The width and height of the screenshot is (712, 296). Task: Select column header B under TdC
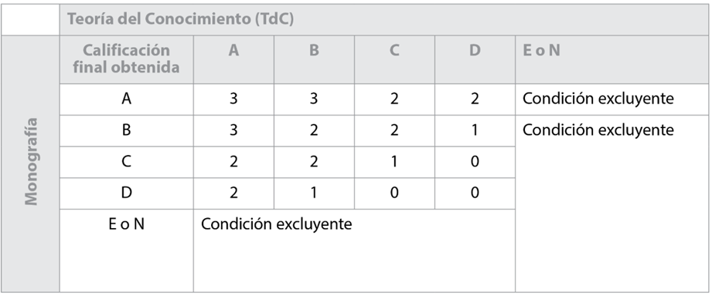pyautogui.click(x=314, y=51)
